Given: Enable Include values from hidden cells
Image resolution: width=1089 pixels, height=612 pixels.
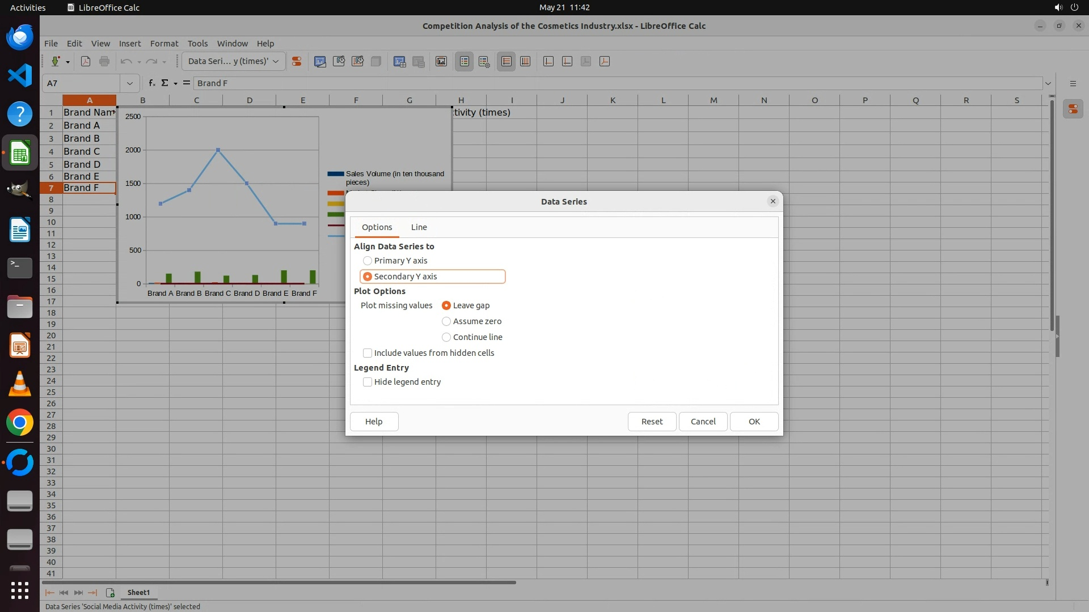Looking at the screenshot, I should point(368,353).
